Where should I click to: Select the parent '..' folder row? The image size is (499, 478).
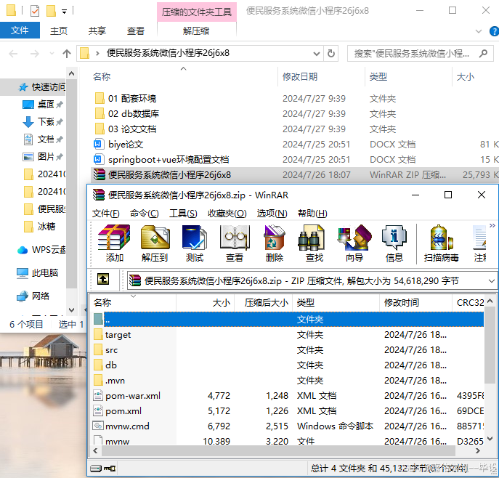tap(288, 319)
